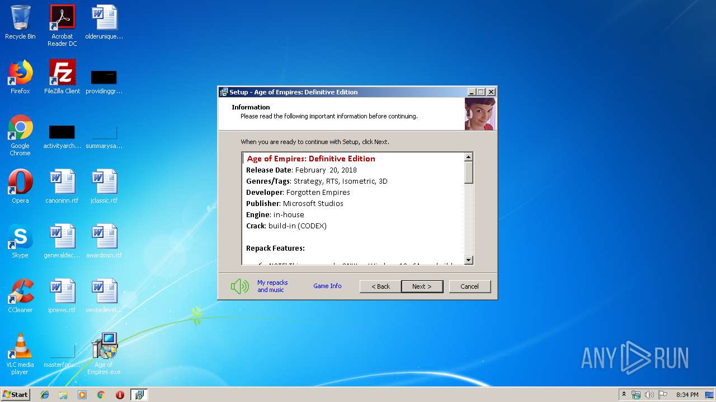Screen dimensions: 716x402
Task: Select the masterforu desktop file
Action: [62, 356]
